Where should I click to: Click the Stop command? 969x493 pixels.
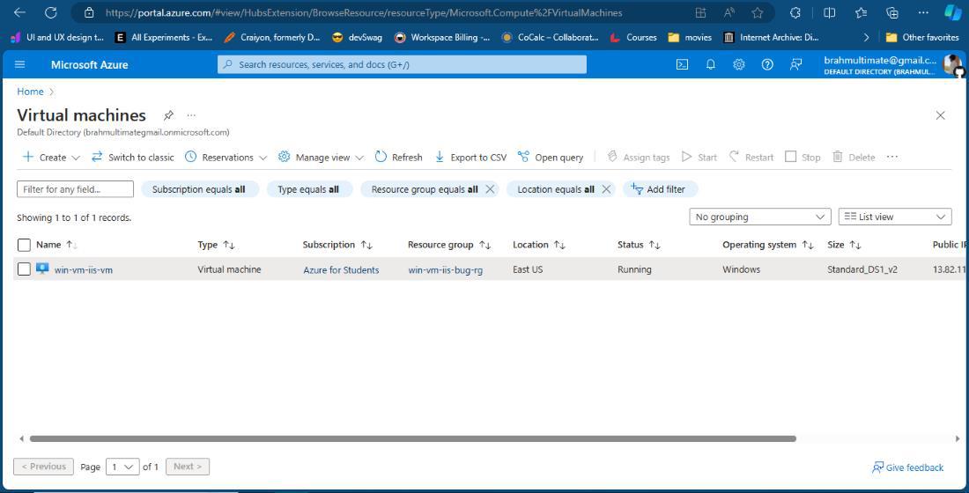pos(803,158)
